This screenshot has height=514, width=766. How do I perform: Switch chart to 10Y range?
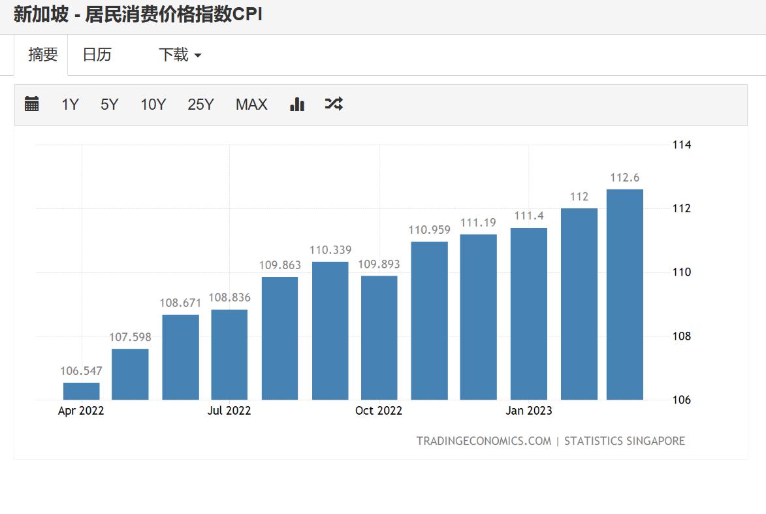pyautogui.click(x=153, y=104)
